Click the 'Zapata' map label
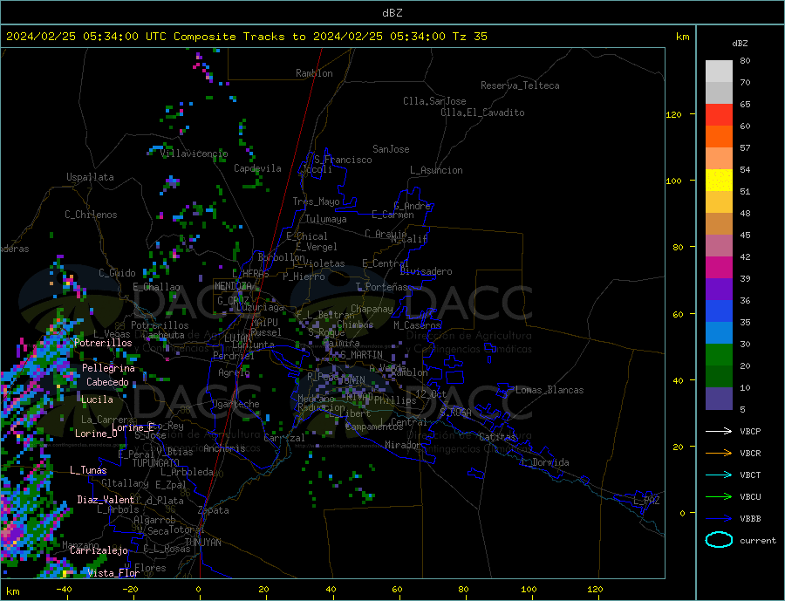 (x=214, y=510)
